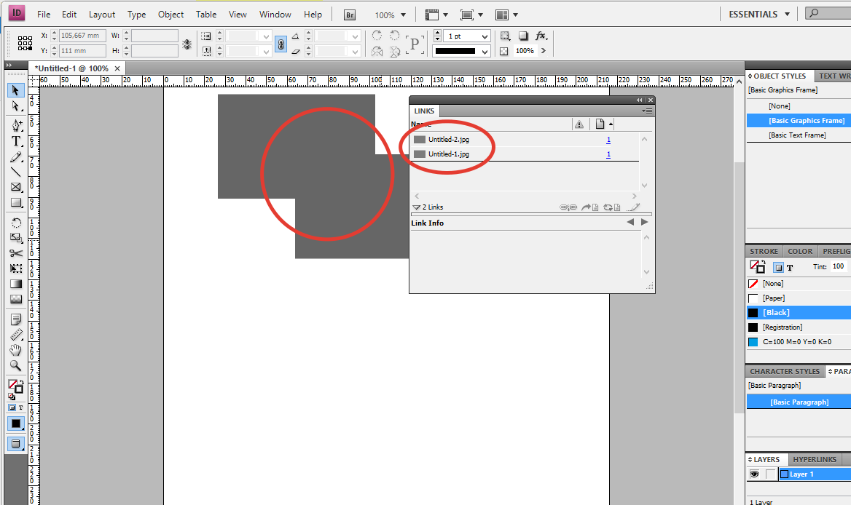Screen dimensions: 851x505
Task: Click the Relink icon in Links panel
Action: point(568,207)
